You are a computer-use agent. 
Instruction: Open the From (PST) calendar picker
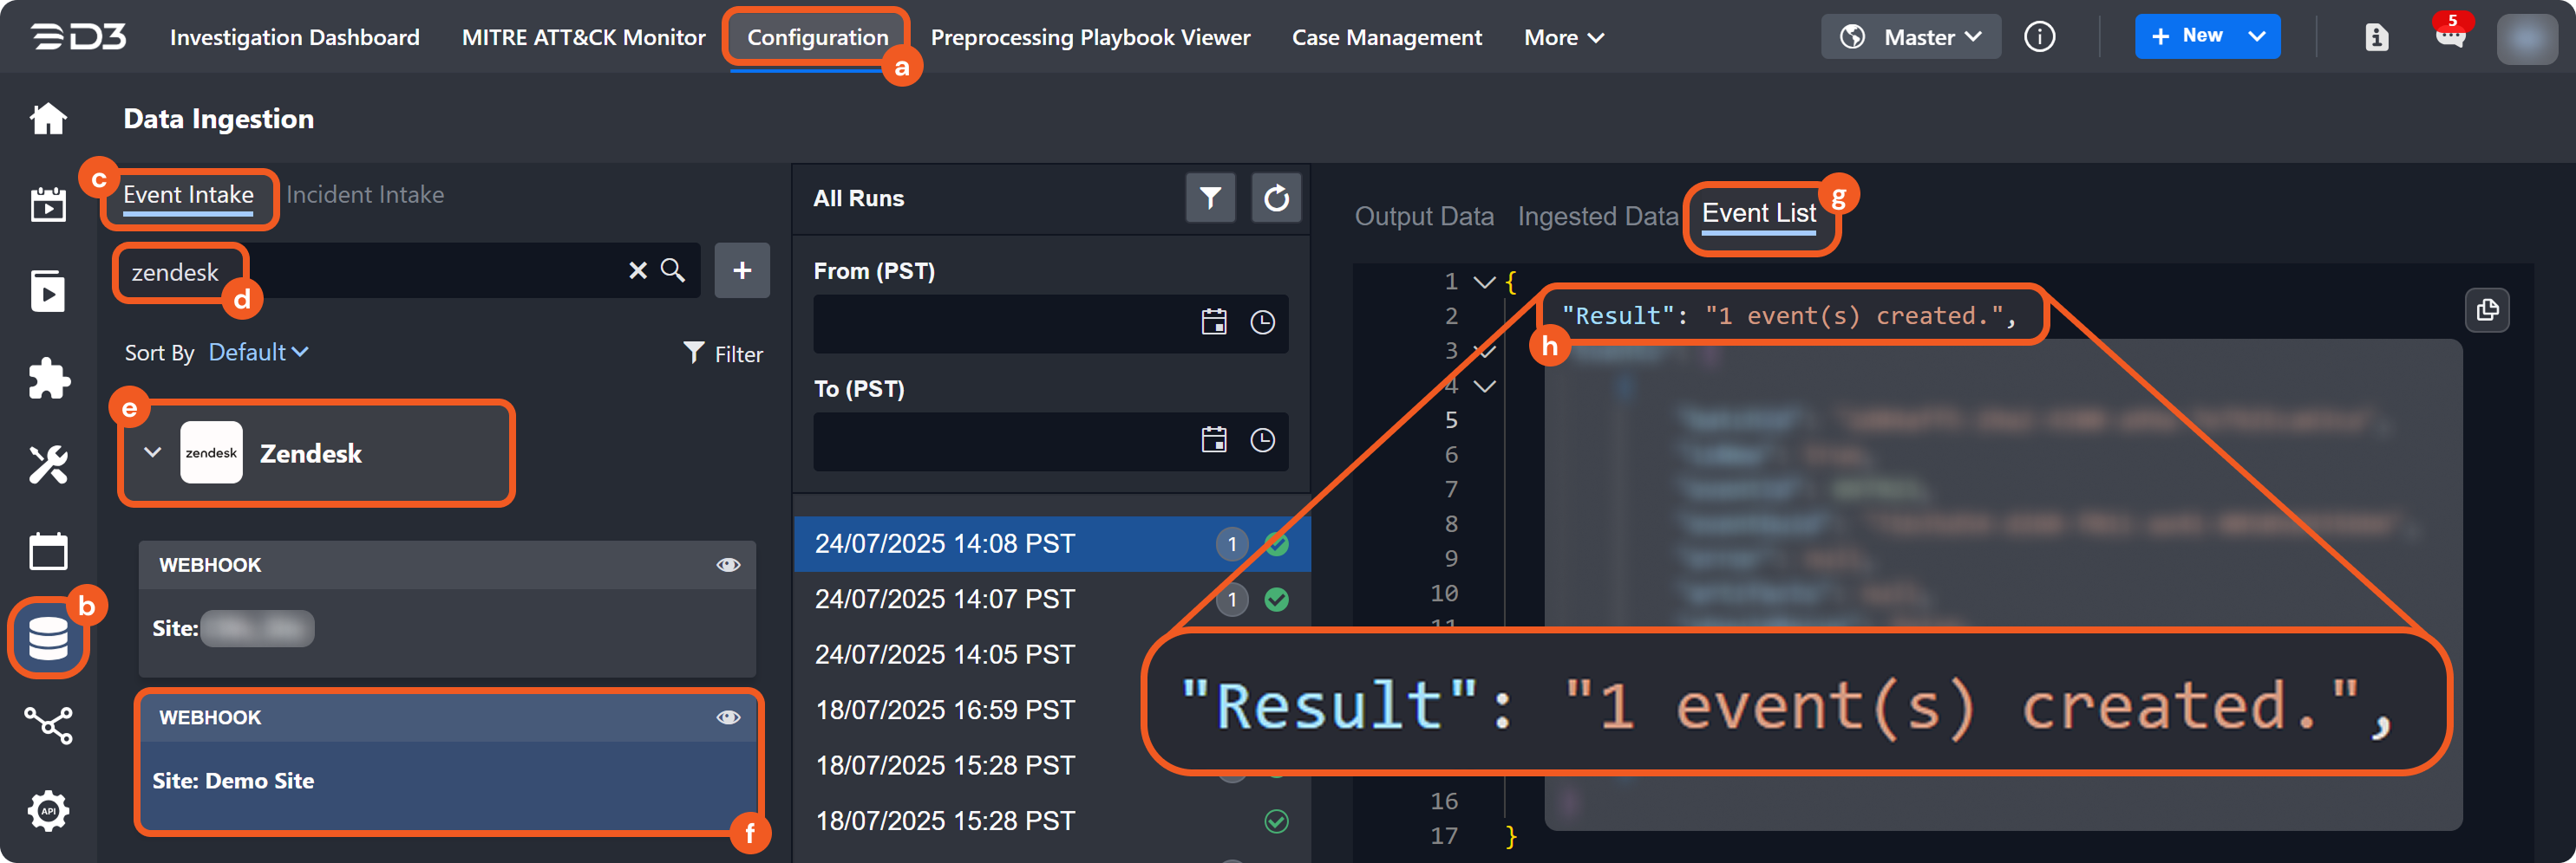point(1214,322)
